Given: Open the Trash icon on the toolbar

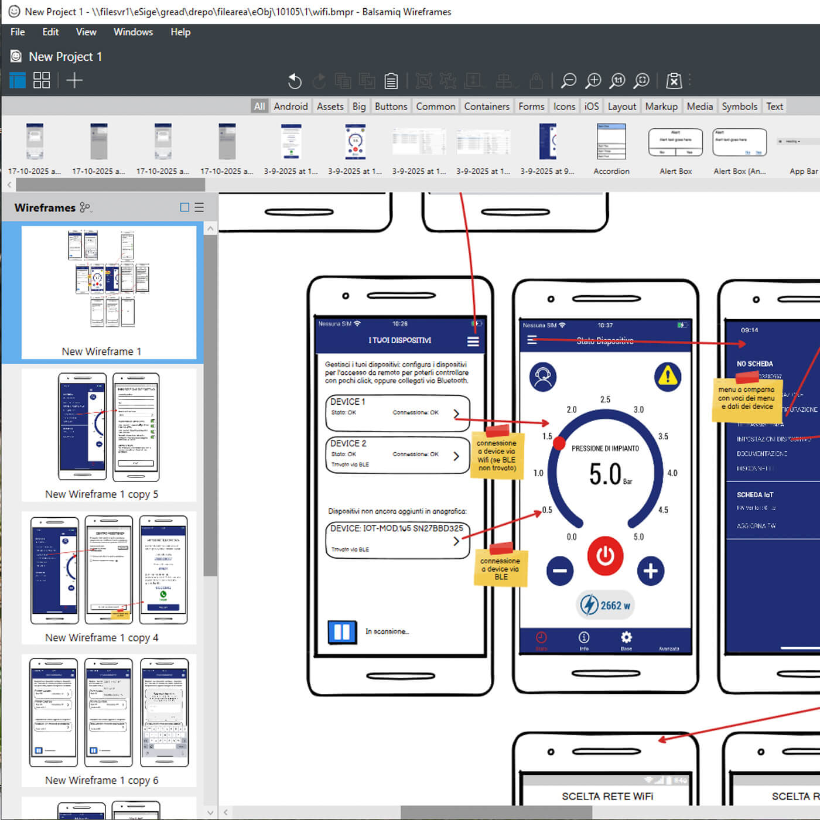Looking at the screenshot, I should [x=674, y=81].
